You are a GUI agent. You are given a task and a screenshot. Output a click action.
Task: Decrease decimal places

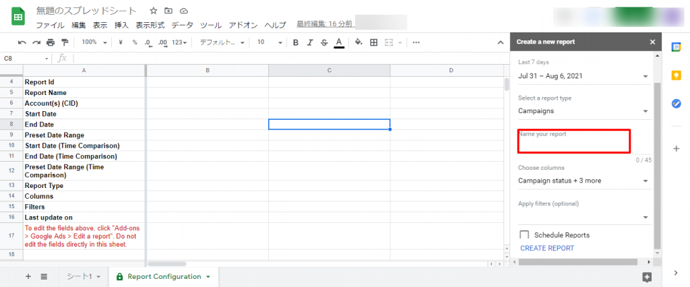pyautogui.click(x=148, y=42)
